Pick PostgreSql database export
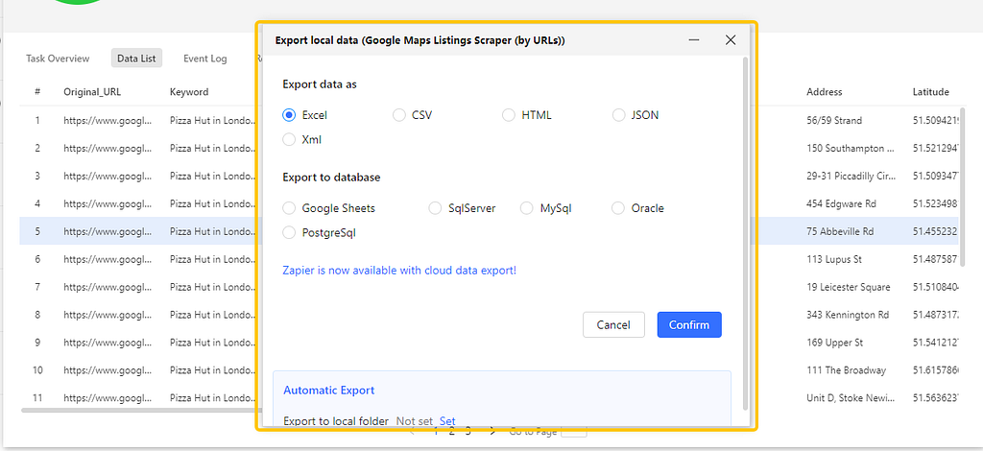 pyautogui.click(x=289, y=232)
